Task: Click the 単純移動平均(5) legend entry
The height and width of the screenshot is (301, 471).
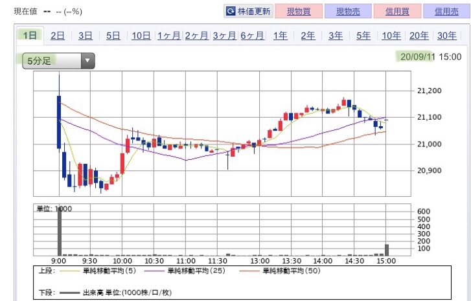Action: pyautogui.click(x=98, y=271)
